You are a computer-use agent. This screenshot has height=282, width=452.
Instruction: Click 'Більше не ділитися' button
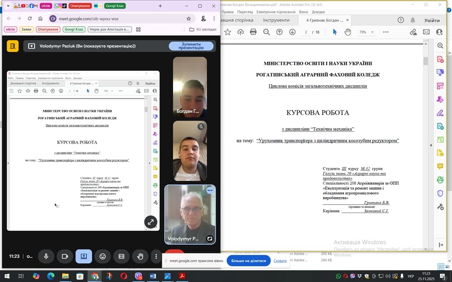[248, 261]
